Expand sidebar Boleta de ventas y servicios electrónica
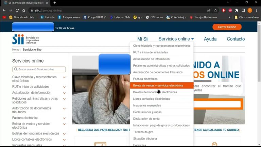Screen dimensions: 261x147 tap(64, 124)
